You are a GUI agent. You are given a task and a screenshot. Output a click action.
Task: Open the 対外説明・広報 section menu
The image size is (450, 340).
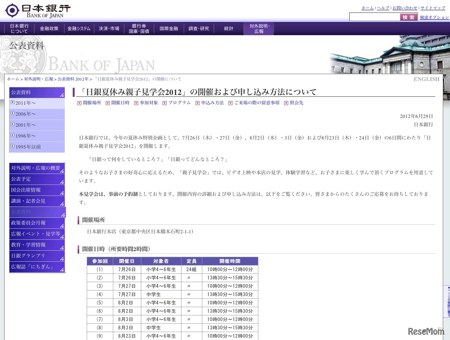pos(259,28)
